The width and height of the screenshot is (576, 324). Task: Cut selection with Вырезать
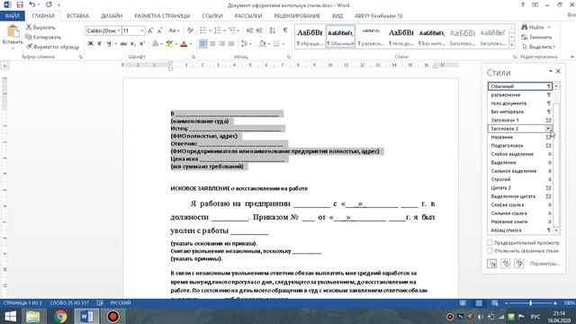point(40,28)
